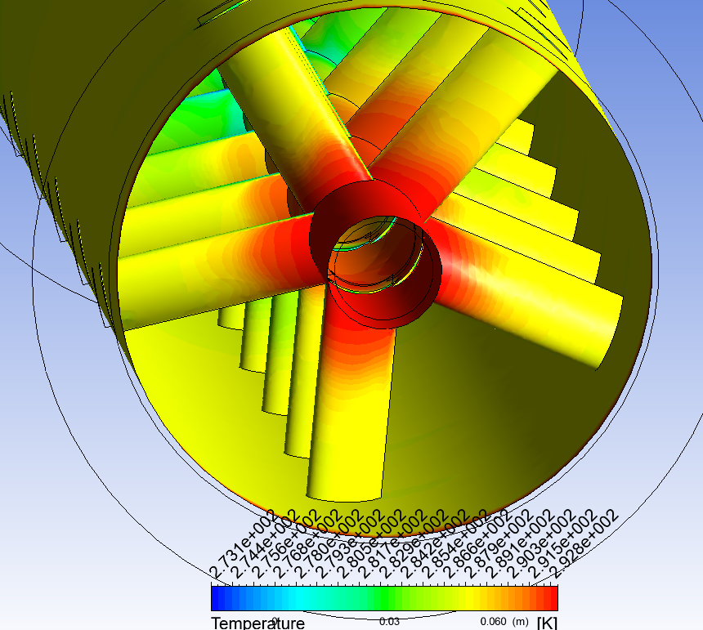Select the bottom vertical tube's end face
Image resolution: width=703 pixels, height=630 pixels.
pyautogui.click(x=344, y=489)
